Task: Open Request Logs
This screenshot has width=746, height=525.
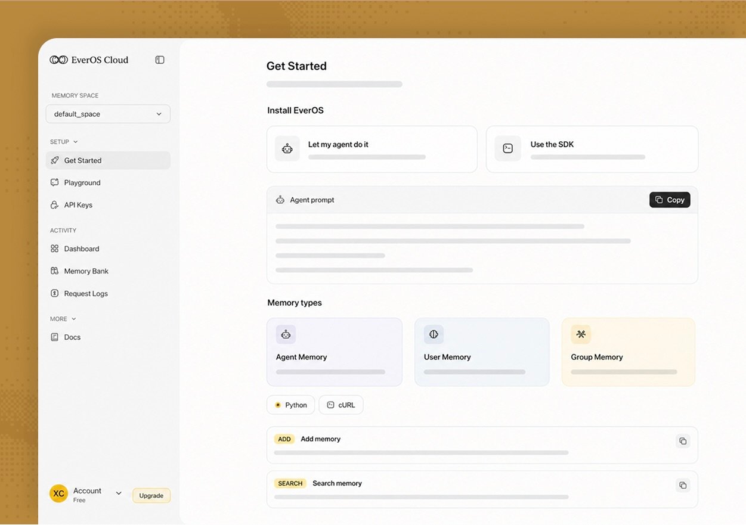Action: click(x=108, y=293)
